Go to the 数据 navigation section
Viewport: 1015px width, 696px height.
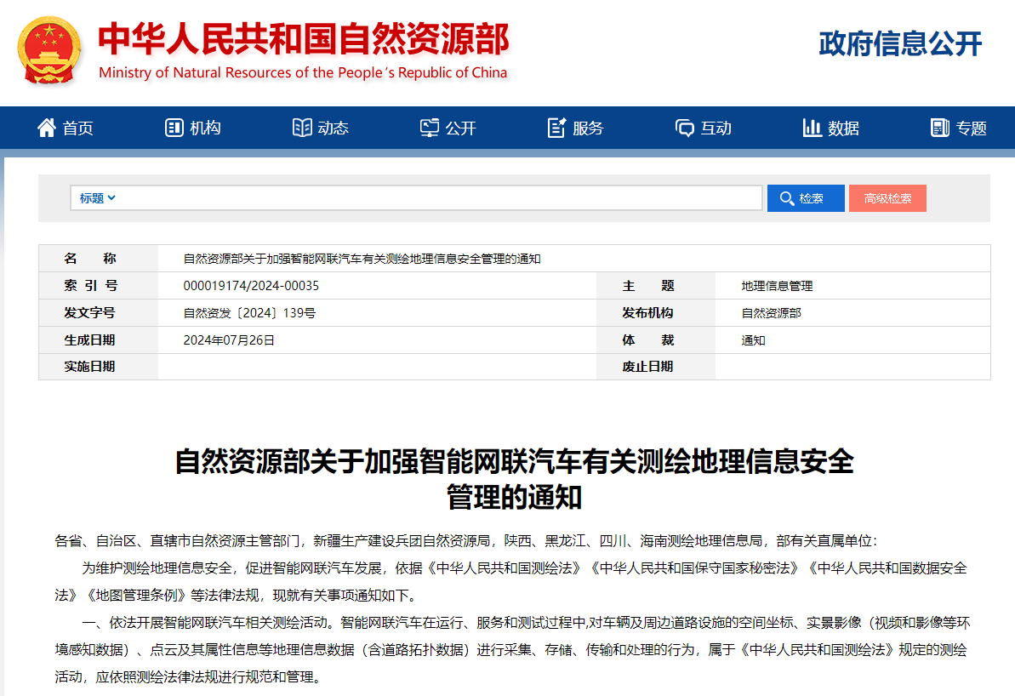(x=843, y=128)
